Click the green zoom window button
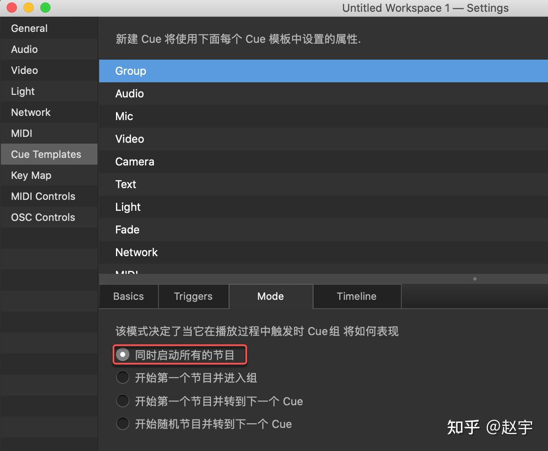The width and height of the screenshot is (548, 451). (x=45, y=8)
